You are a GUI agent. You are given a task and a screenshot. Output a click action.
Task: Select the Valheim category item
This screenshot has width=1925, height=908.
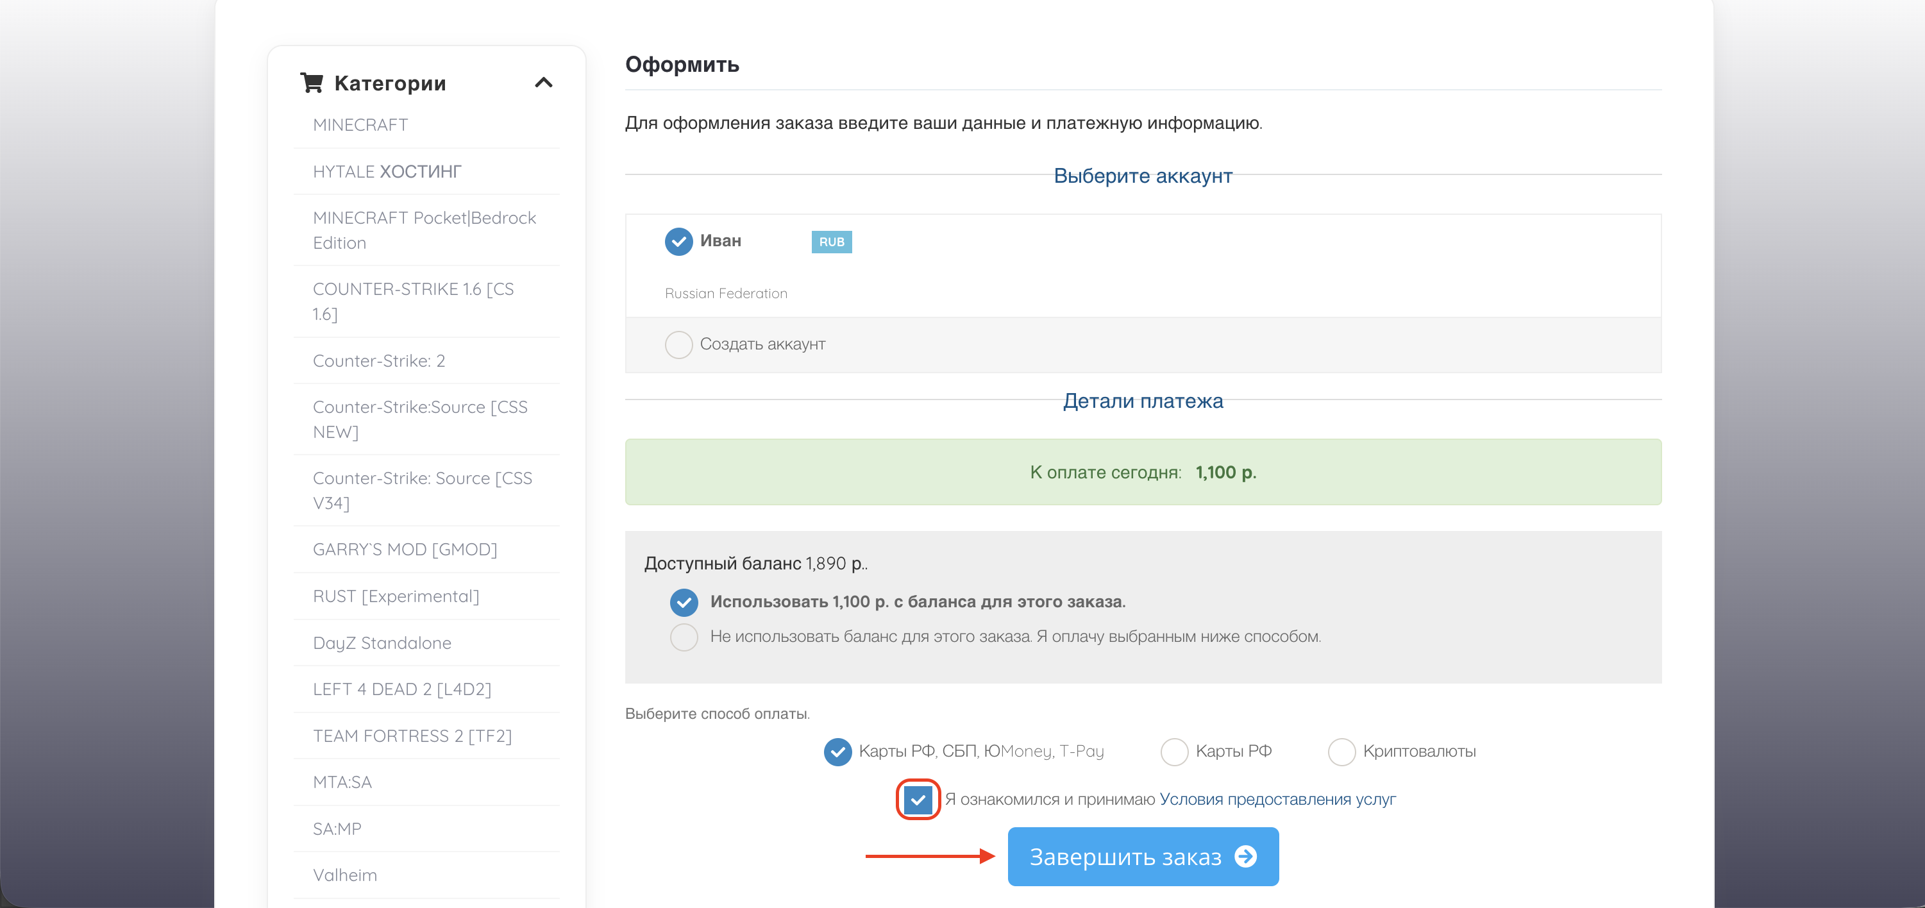[x=344, y=875]
